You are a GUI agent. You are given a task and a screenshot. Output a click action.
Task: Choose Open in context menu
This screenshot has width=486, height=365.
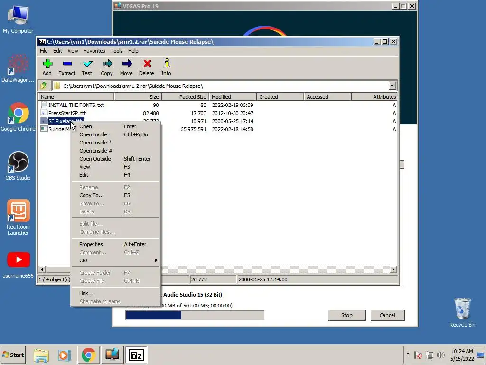116,126
